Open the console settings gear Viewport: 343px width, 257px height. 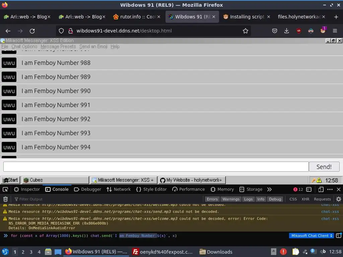point(338,199)
